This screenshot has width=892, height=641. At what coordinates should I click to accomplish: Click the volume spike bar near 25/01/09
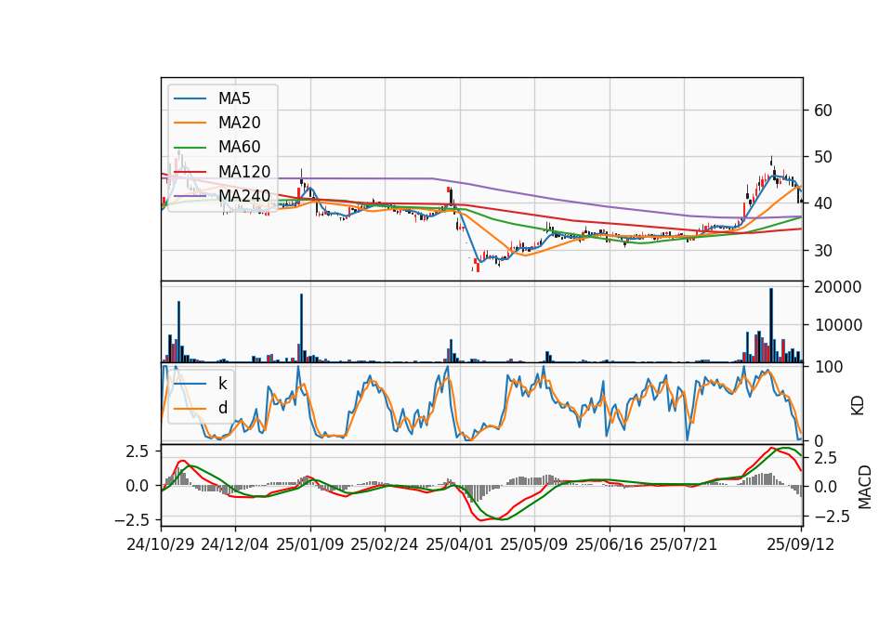coord(301,328)
